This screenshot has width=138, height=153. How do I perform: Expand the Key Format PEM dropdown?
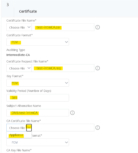point(38,83)
